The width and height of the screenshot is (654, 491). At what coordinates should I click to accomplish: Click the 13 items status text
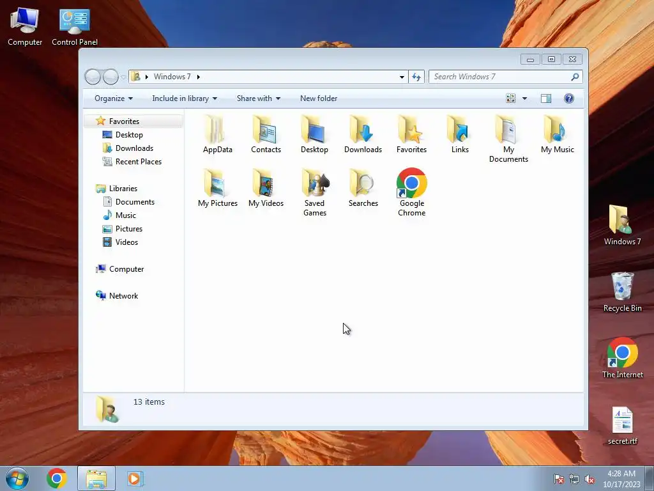coord(149,401)
